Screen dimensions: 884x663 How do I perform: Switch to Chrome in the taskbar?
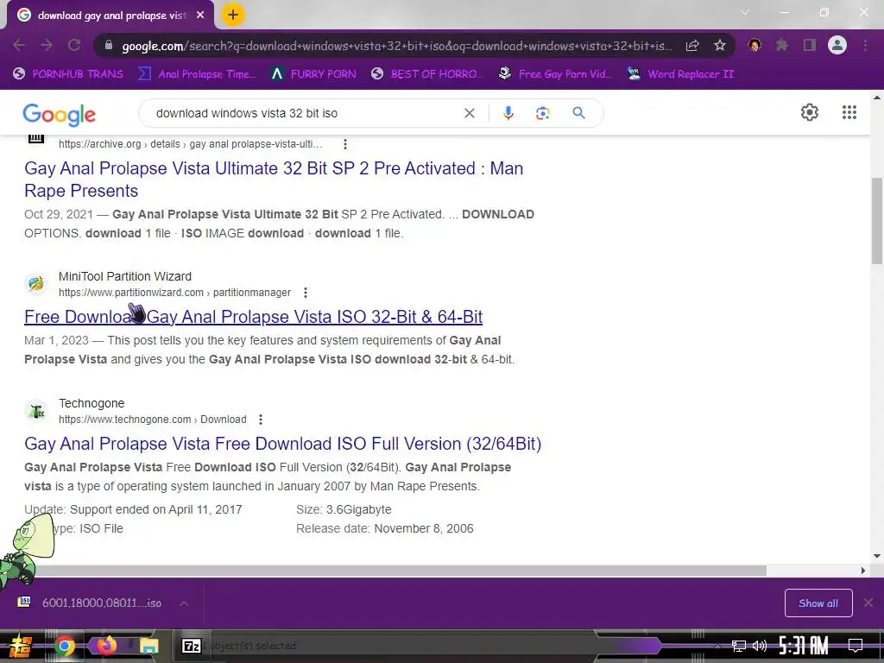[64, 646]
